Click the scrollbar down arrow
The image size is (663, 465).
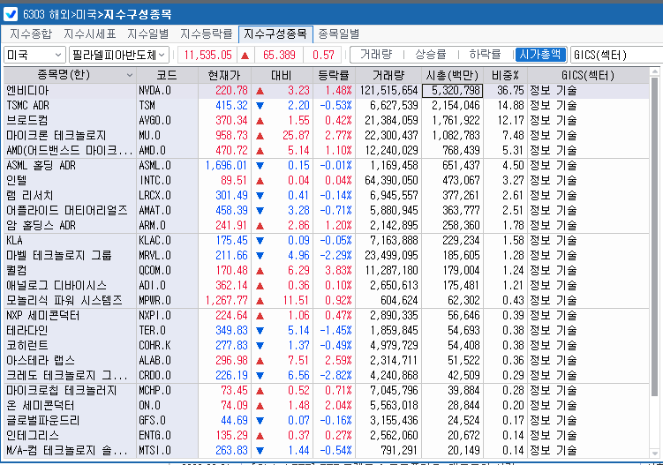(x=654, y=454)
